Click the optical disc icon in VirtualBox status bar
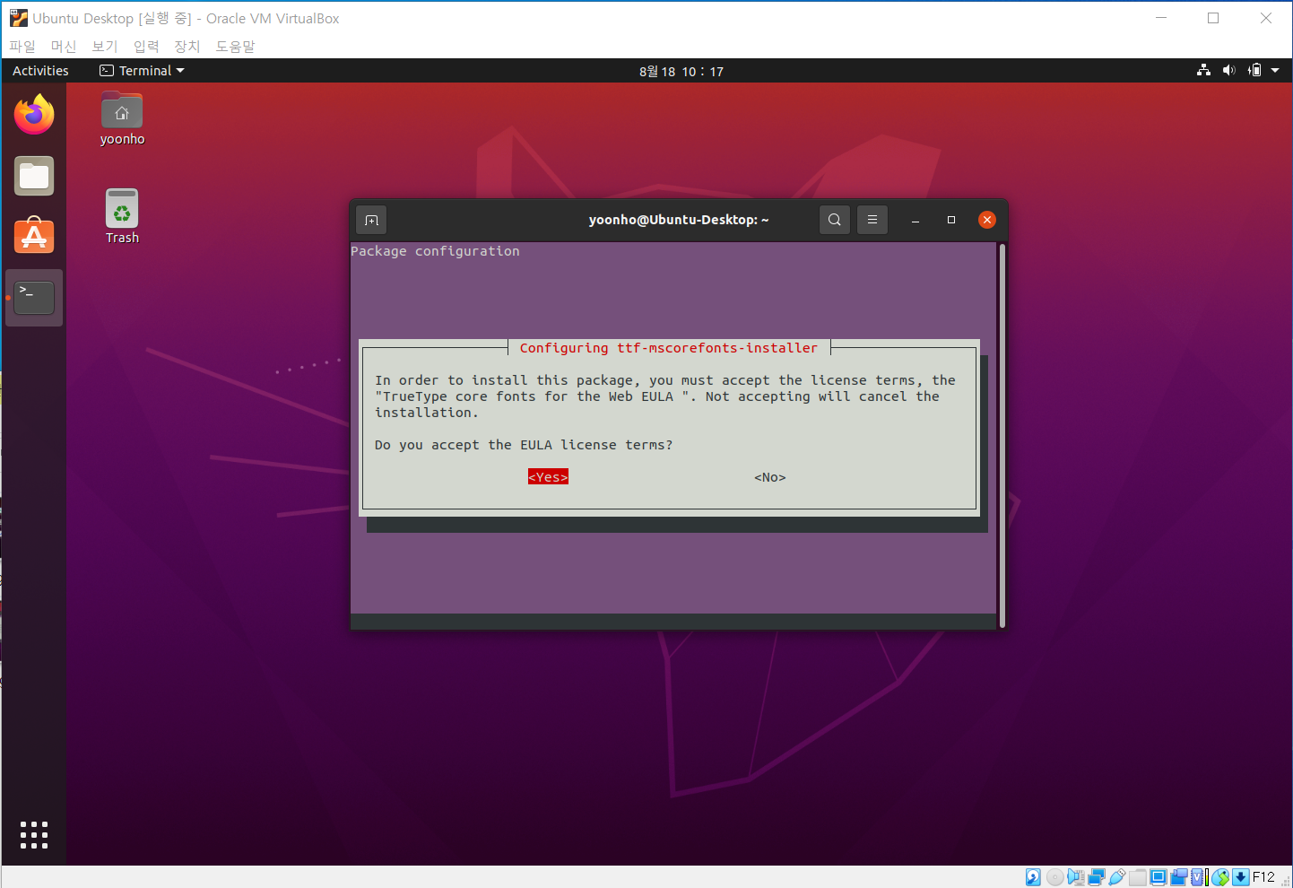Screen dimensions: 1293x888 1055,877
